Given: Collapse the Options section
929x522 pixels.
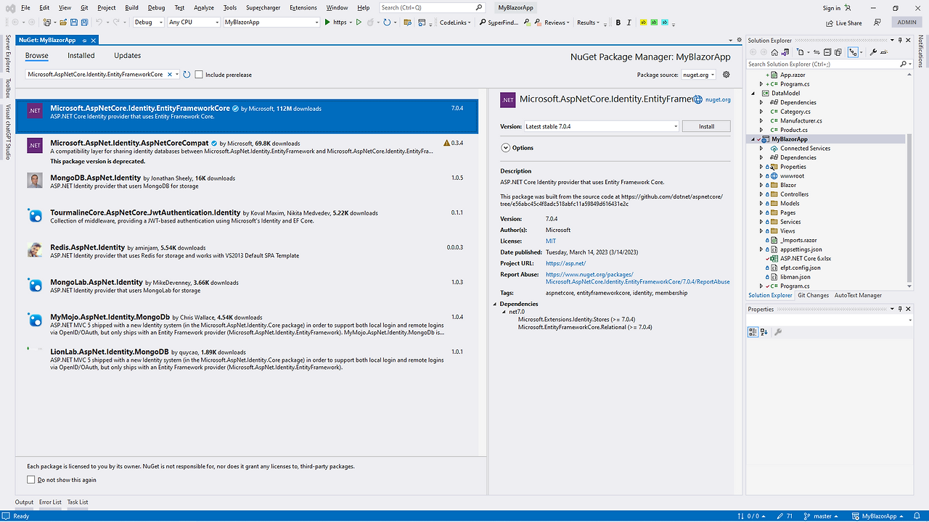Looking at the screenshot, I should pyautogui.click(x=505, y=147).
